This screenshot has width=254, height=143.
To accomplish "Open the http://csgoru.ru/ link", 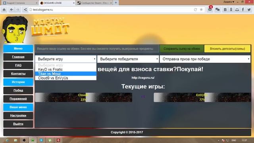I will (143, 78).
